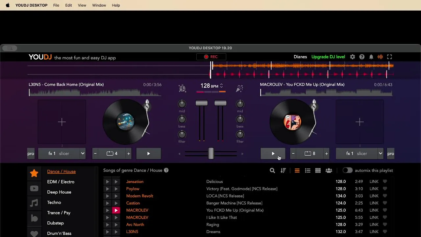Select the music note sidebar icon
The image size is (421, 237).
34,203
